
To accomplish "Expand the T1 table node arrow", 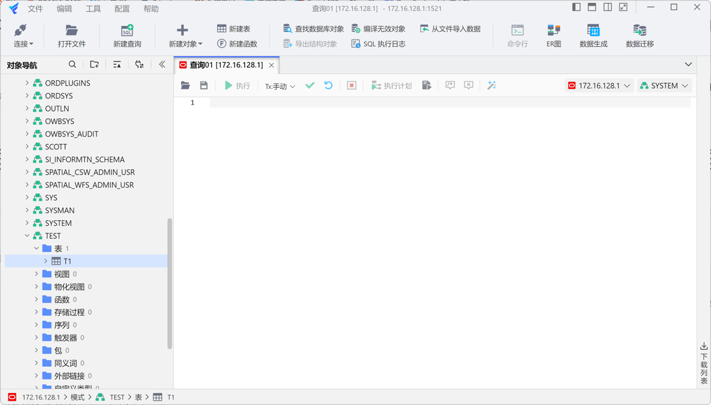I will pos(46,261).
